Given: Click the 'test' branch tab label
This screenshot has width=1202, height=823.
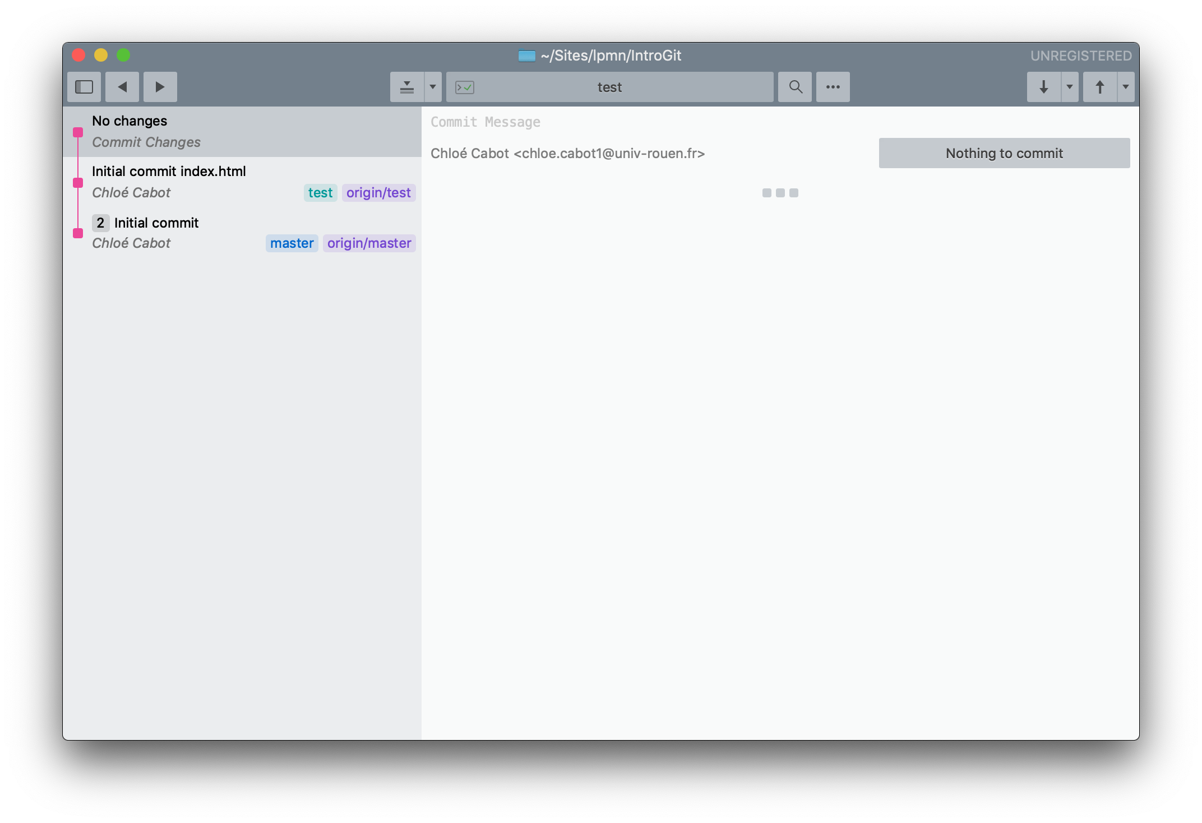Looking at the screenshot, I should 320,193.
